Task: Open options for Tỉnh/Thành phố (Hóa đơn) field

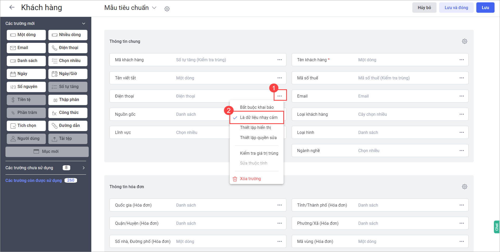Action: pyautogui.click(x=462, y=205)
